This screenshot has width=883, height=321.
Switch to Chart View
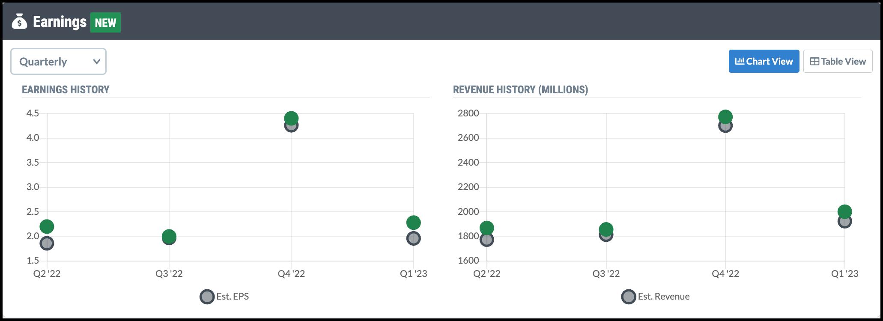764,61
